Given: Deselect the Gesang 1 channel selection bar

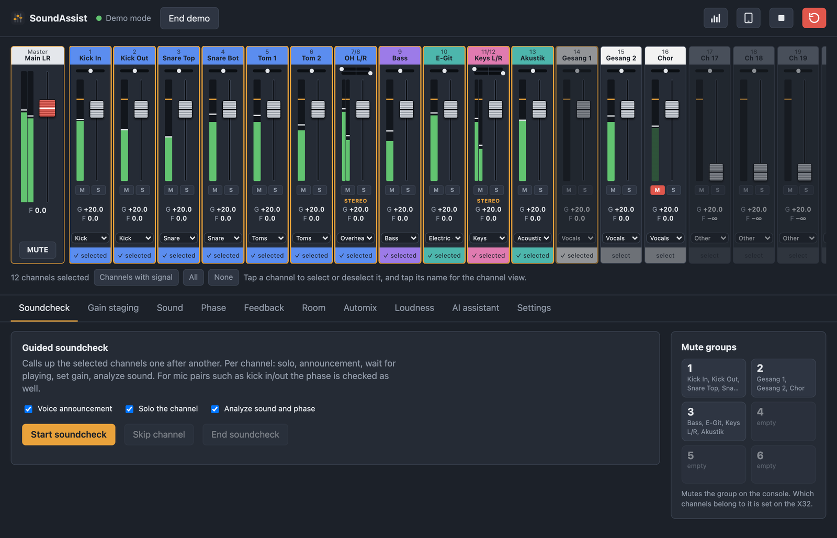Looking at the screenshot, I should (577, 256).
